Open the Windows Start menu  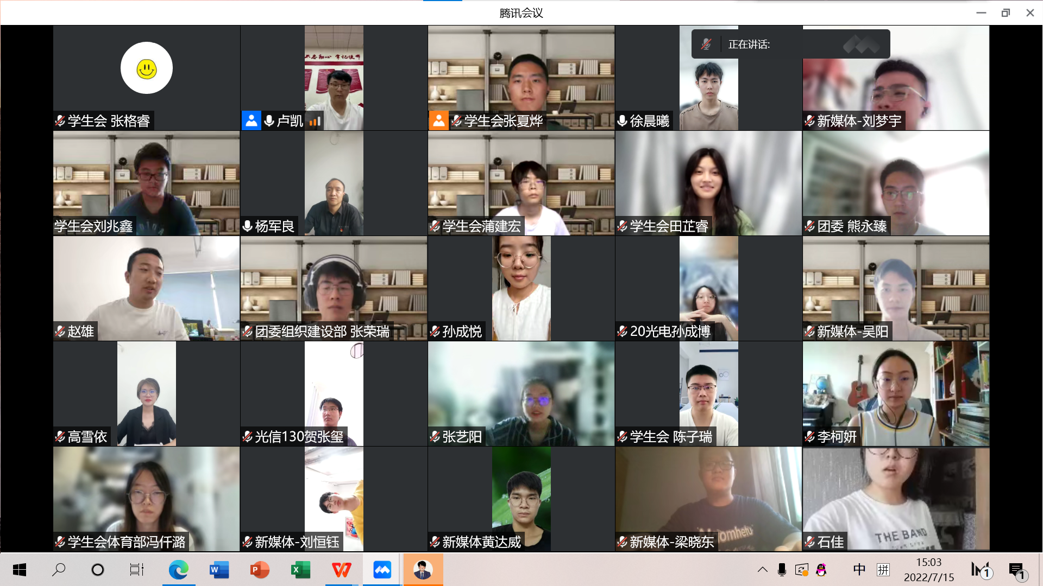[x=20, y=570]
